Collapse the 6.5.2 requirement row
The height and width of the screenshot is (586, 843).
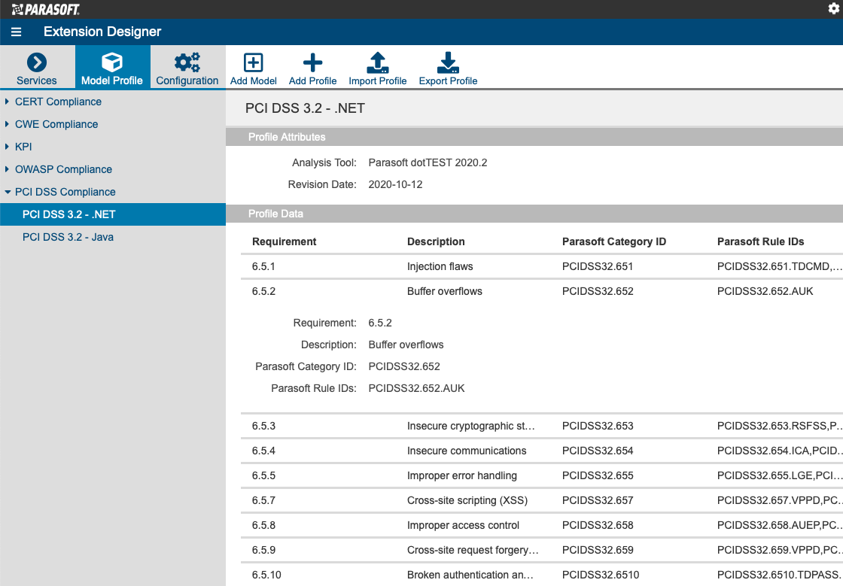click(542, 291)
